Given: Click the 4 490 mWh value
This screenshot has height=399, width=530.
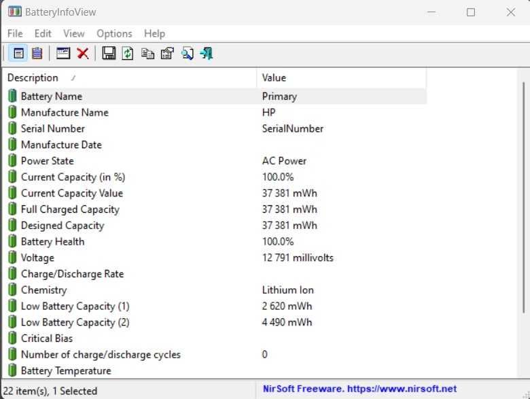Looking at the screenshot, I should coord(287,322).
